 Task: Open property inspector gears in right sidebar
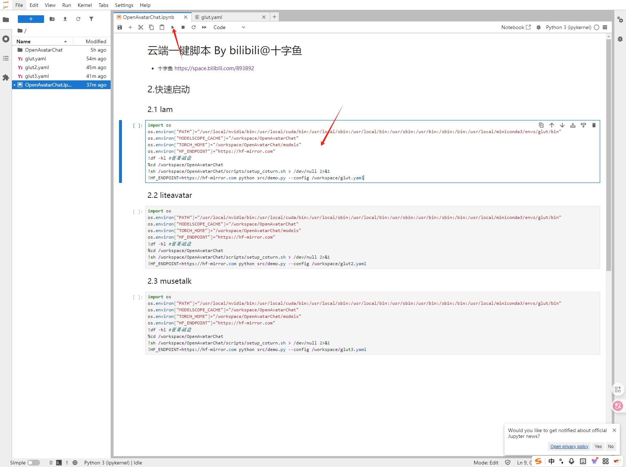(x=620, y=20)
